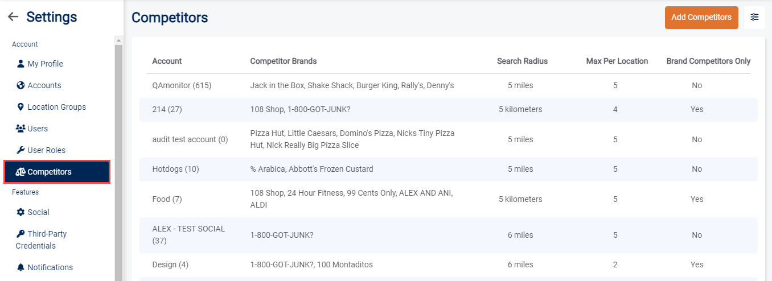
Task: Open the Location Groups settings page
Action: point(56,107)
